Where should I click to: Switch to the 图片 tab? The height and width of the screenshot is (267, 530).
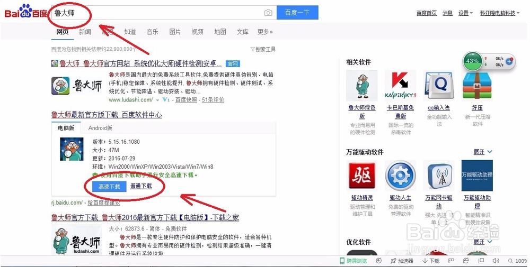(175, 32)
